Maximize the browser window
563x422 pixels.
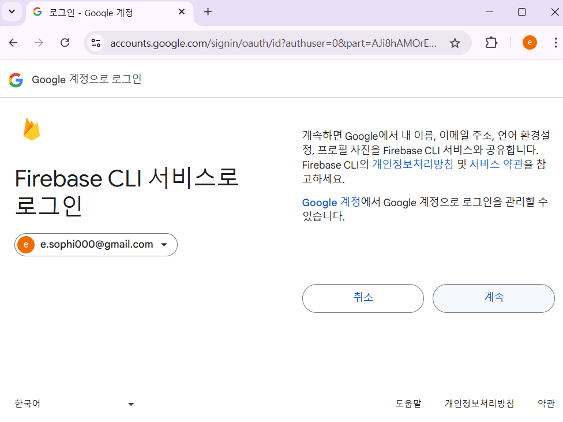tap(521, 12)
